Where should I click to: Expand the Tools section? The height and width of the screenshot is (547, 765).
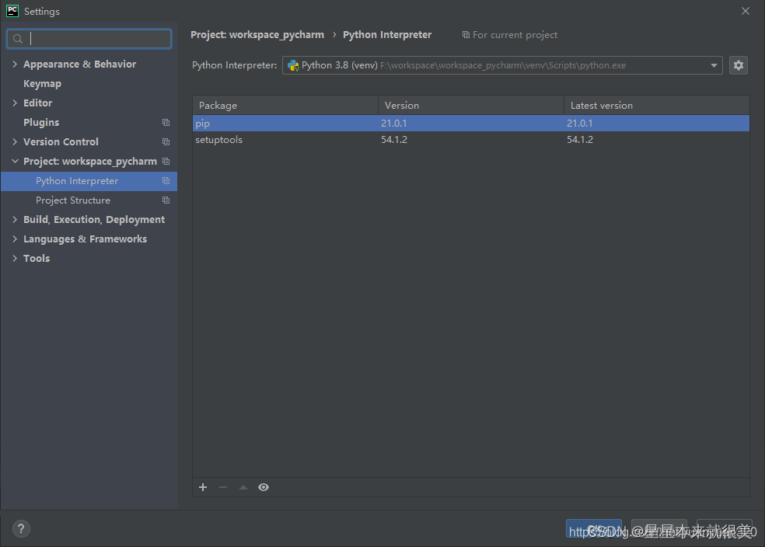tap(15, 259)
